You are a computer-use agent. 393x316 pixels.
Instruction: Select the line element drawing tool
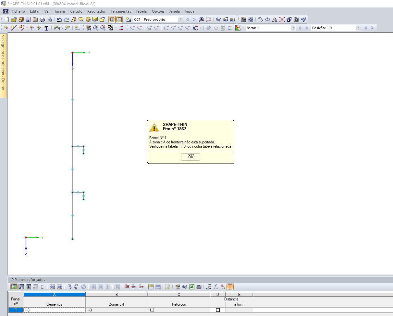click(x=14, y=28)
